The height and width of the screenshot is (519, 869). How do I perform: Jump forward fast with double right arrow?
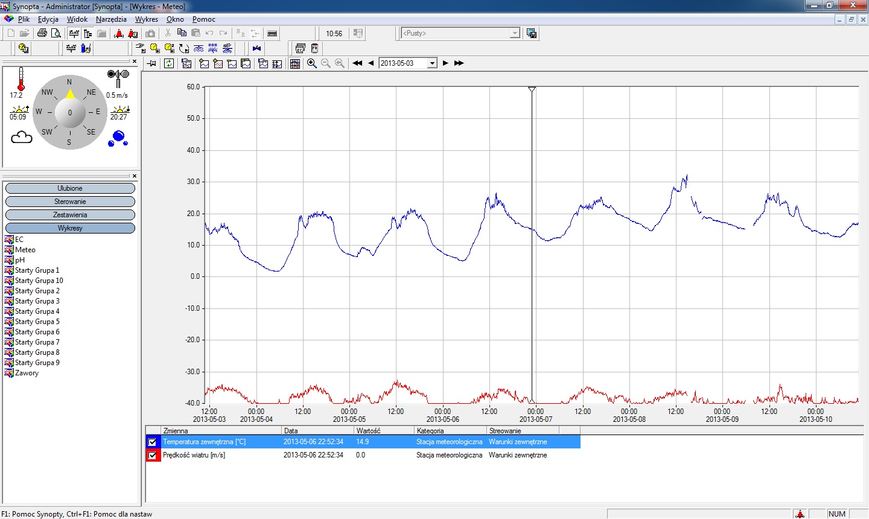point(459,63)
